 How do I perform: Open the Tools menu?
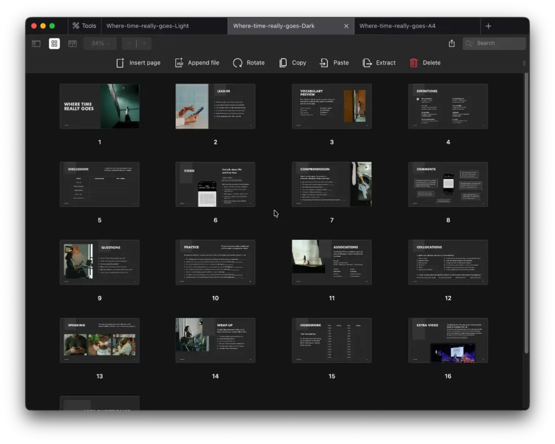click(x=83, y=26)
